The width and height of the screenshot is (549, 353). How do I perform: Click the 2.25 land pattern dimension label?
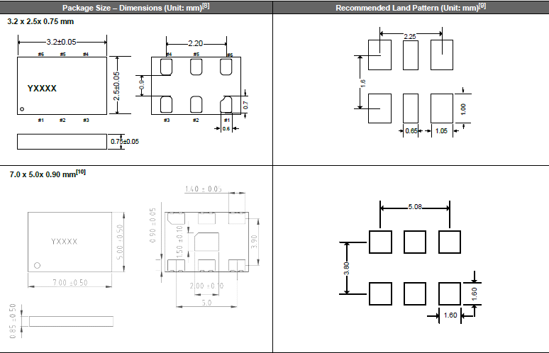pos(410,36)
